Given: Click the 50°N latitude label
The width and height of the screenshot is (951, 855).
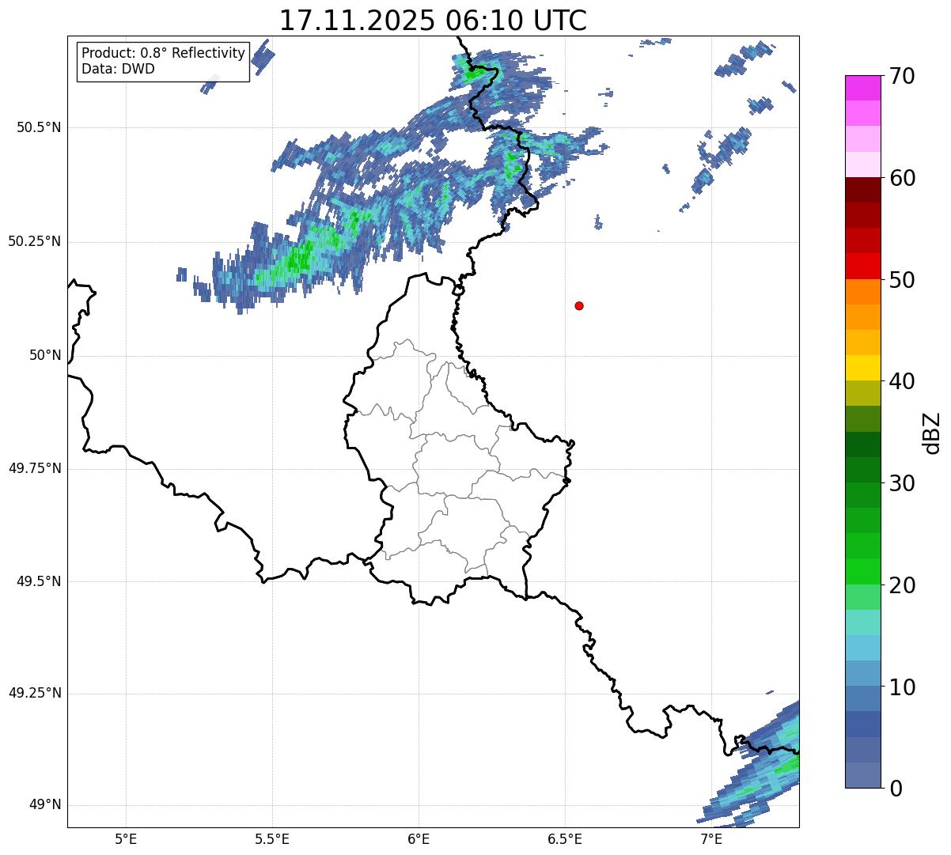Looking at the screenshot, I should click(45, 356).
